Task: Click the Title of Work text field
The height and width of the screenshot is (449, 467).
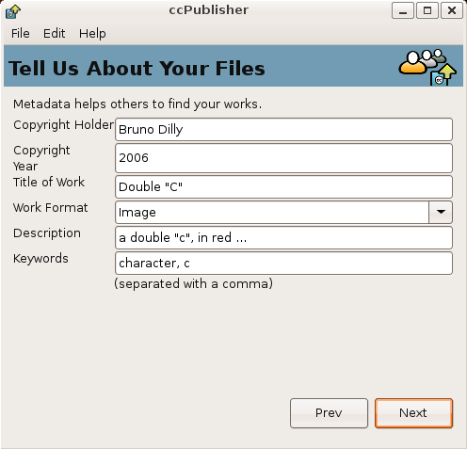Action: pyautogui.click(x=283, y=186)
